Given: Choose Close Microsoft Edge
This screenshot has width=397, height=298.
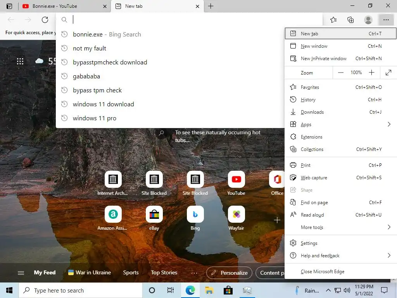Looking at the screenshot, I should coord(340,271).
